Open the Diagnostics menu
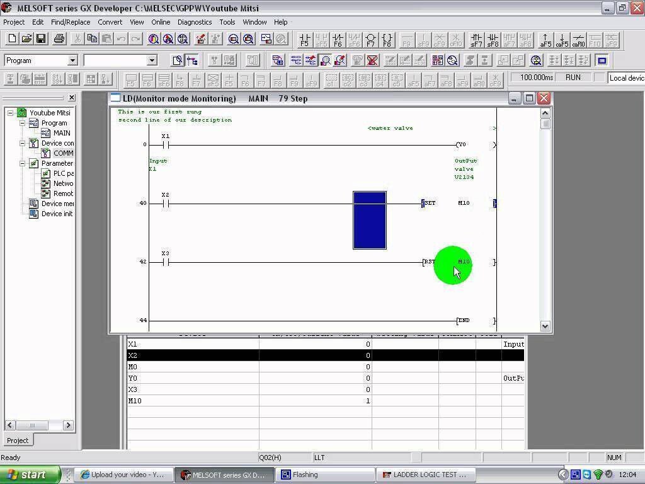 click(195, 21)
